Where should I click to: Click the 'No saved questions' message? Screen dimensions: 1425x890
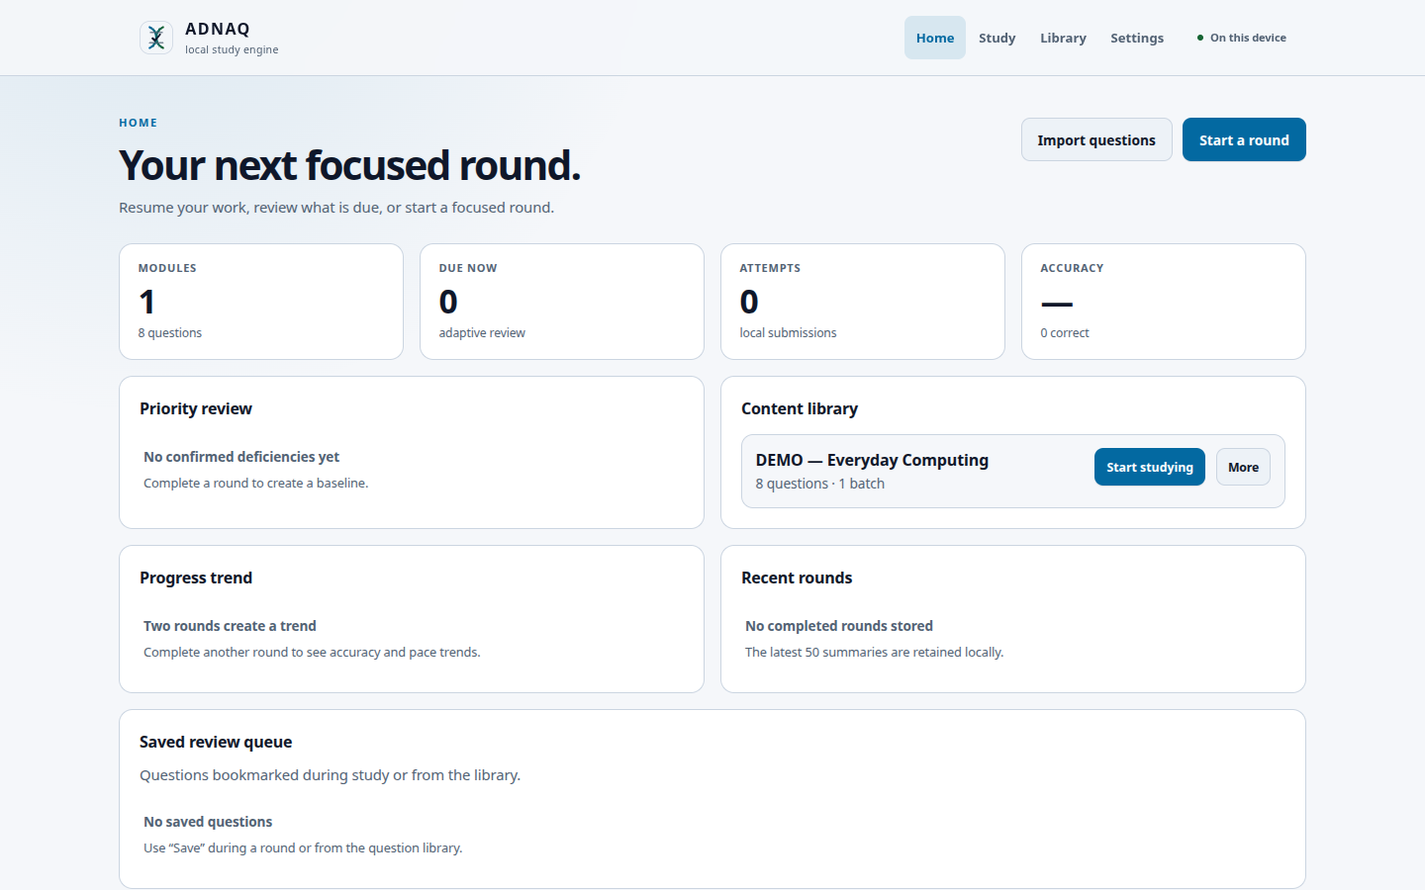[x=208, y=822]
